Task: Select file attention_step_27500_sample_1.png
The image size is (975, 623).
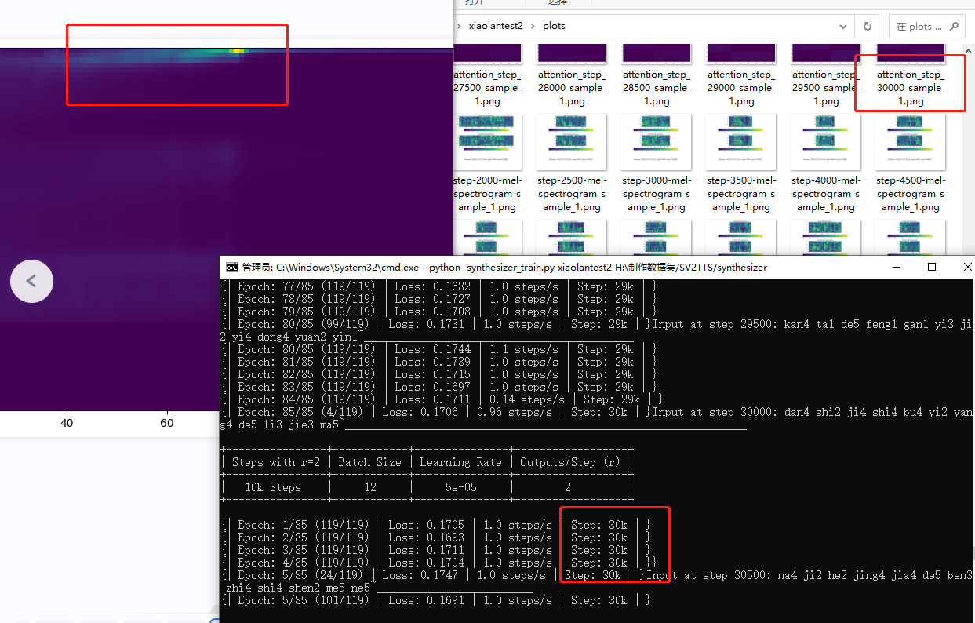Action: (x=486, y=88)
